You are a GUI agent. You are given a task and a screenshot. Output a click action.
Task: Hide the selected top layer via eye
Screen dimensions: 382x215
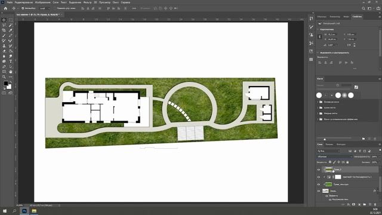pos(318,170)
